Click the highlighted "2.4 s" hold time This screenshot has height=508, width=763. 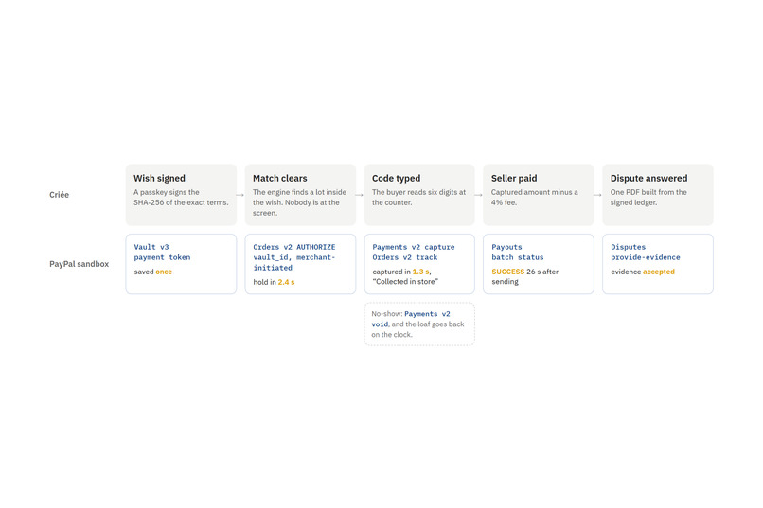[x=286, y=282]
